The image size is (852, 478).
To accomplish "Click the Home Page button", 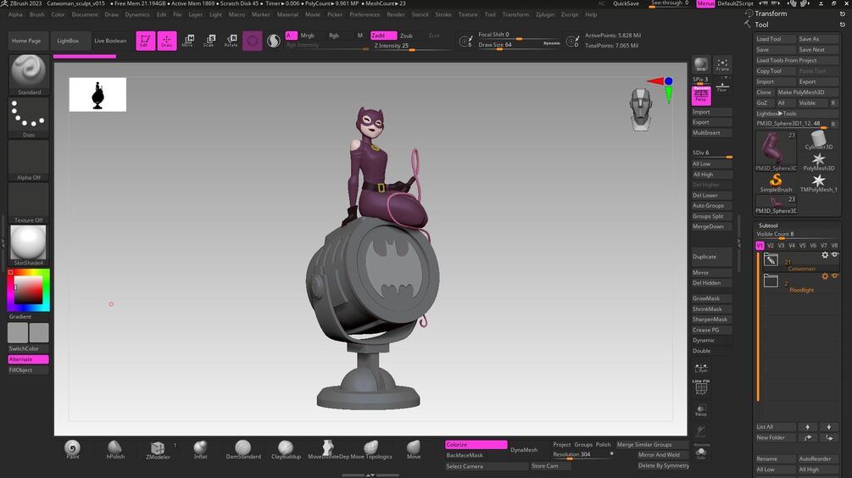I will [x=26, y=41].
